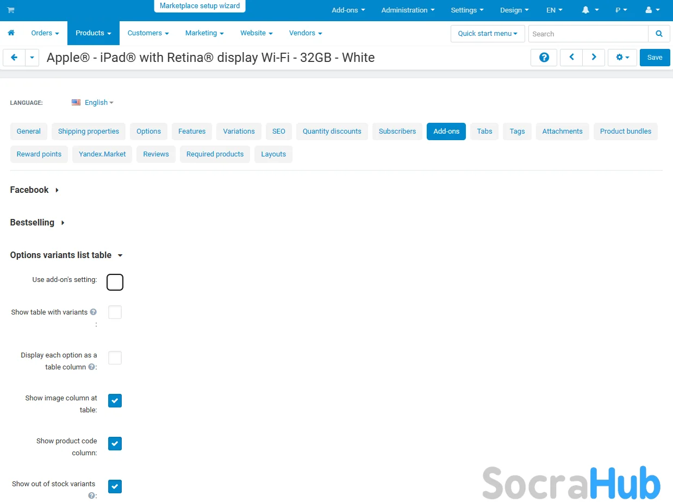Uncheck Show image column at table
Viewport: 673px width, 502px height.
(x=115, y=401)
